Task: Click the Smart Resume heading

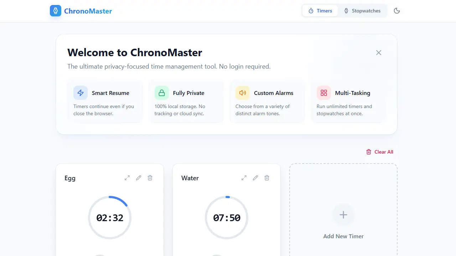Action: click(x=110, y=93)
